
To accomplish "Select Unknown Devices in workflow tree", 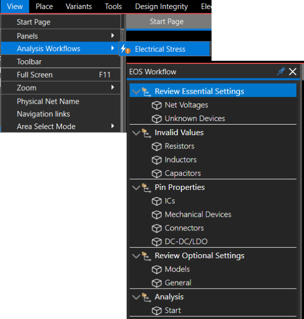I will (x=195, y=118).
